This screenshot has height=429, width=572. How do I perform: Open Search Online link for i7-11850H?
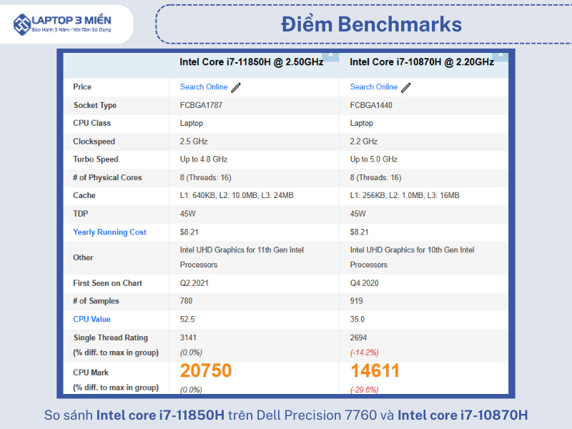point(204,87)
